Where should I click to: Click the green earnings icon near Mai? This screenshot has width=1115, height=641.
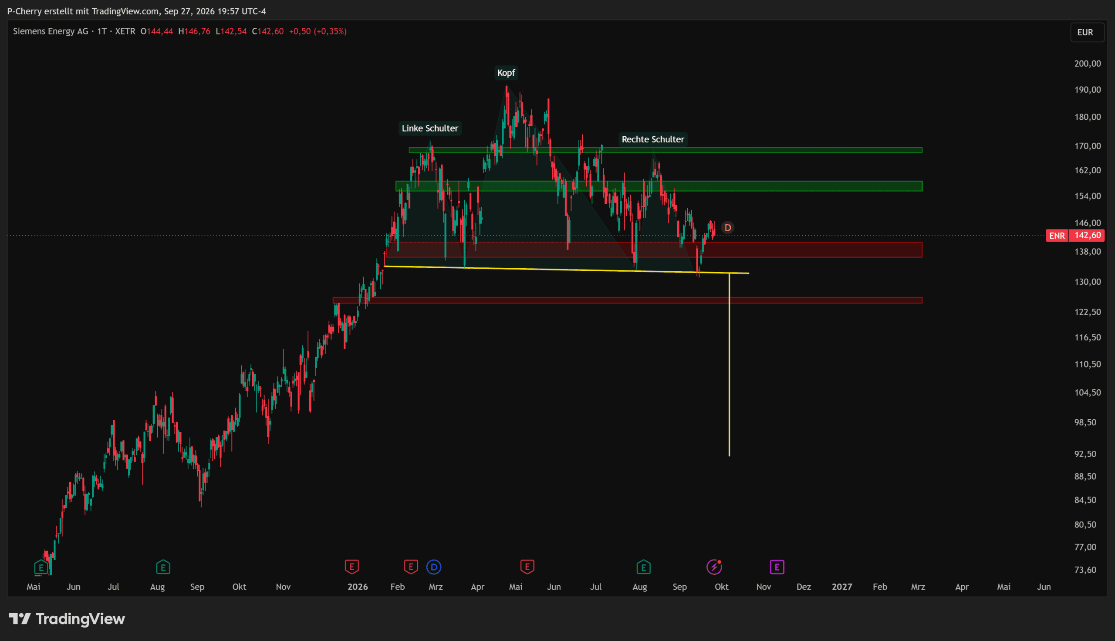(x=41, y=567)
